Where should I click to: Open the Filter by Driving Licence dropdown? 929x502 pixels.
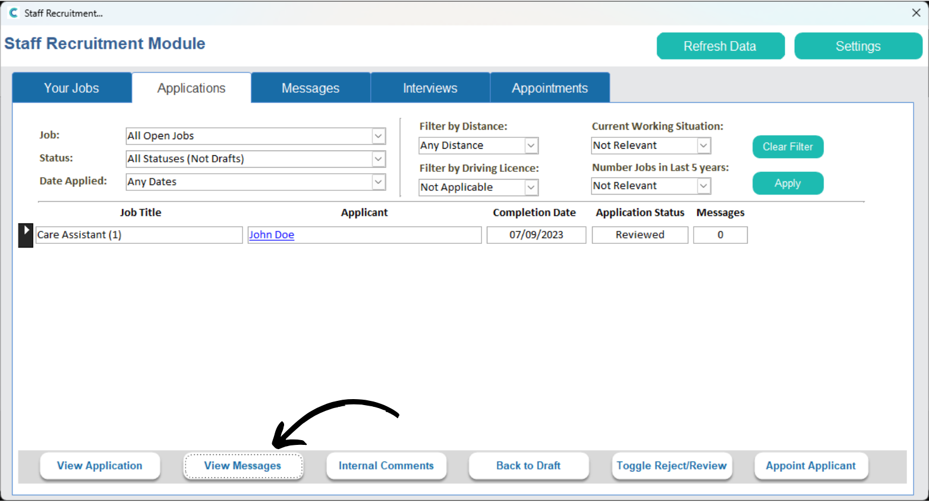478,187
